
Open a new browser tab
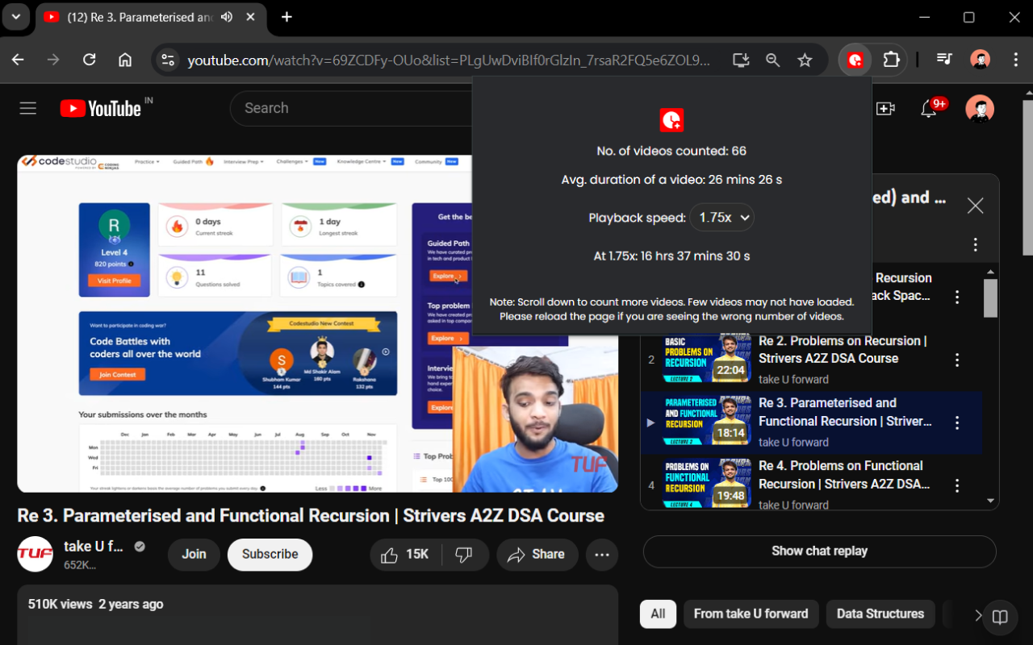(x=286, y=17)
